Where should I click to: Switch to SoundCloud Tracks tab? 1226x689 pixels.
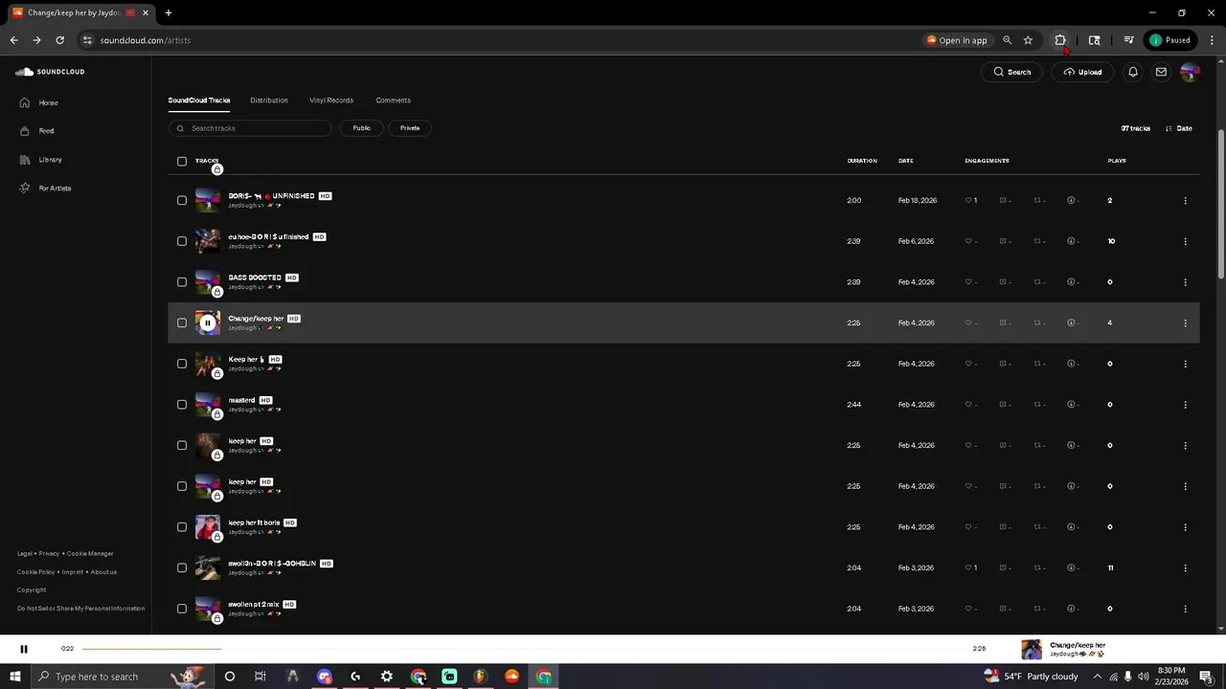tap(199, 100)
